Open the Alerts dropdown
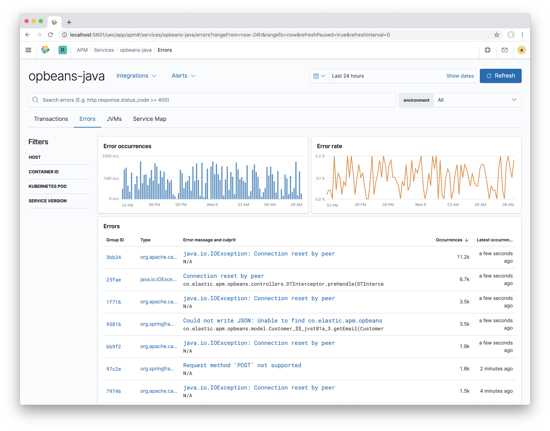Image resolution: width=550 pixels, height=431 pixels. point(183,75)
